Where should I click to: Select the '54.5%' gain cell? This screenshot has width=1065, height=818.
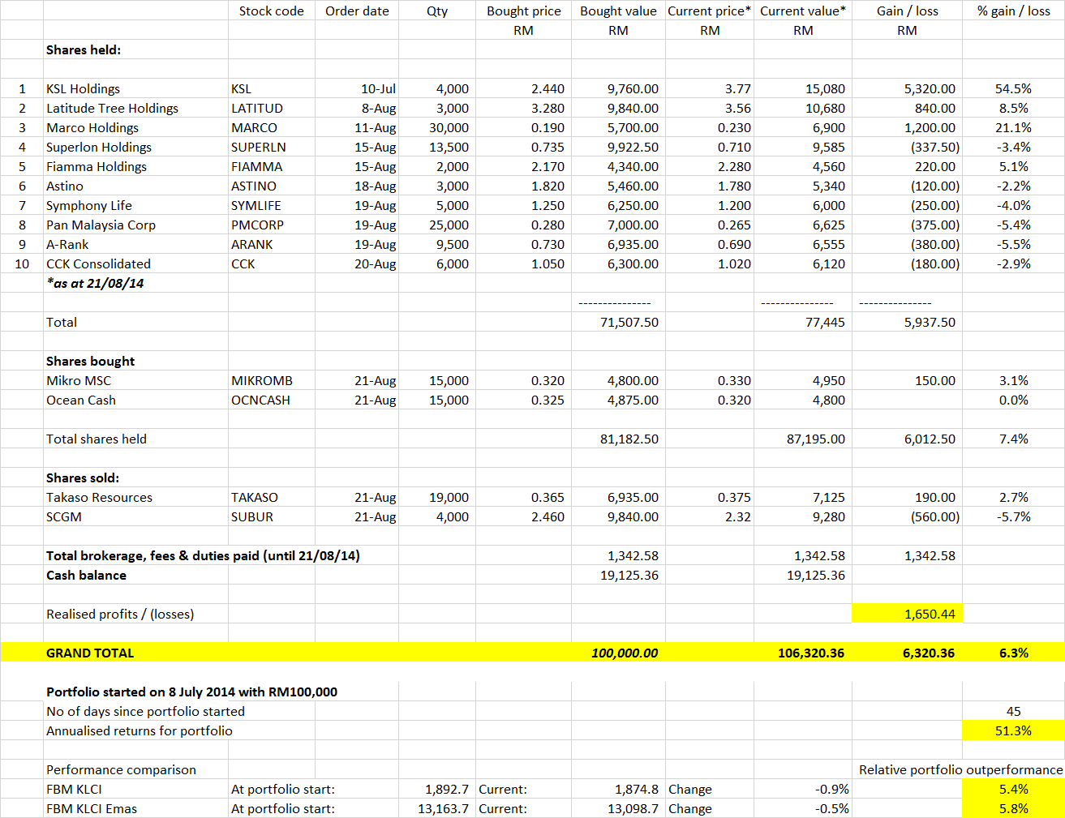(1014, 88)
